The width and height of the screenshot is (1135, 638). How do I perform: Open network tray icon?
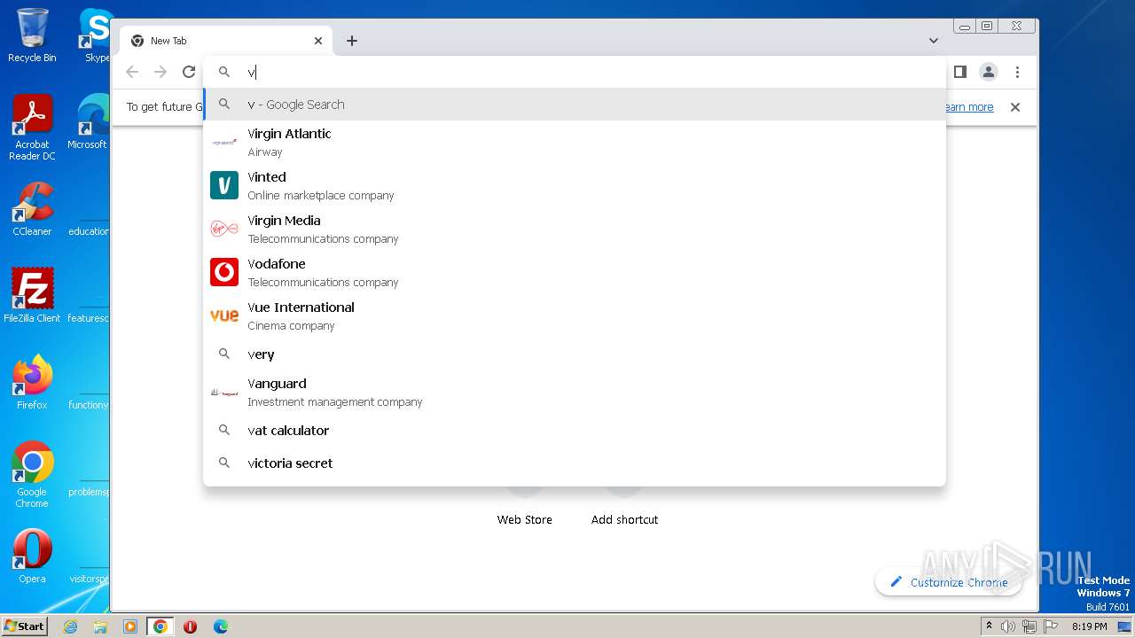[1029, 626]
